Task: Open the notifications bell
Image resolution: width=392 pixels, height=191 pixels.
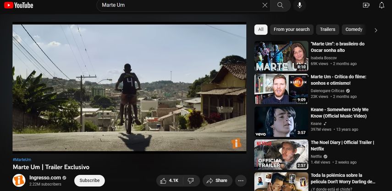Action: coord(381,5)
